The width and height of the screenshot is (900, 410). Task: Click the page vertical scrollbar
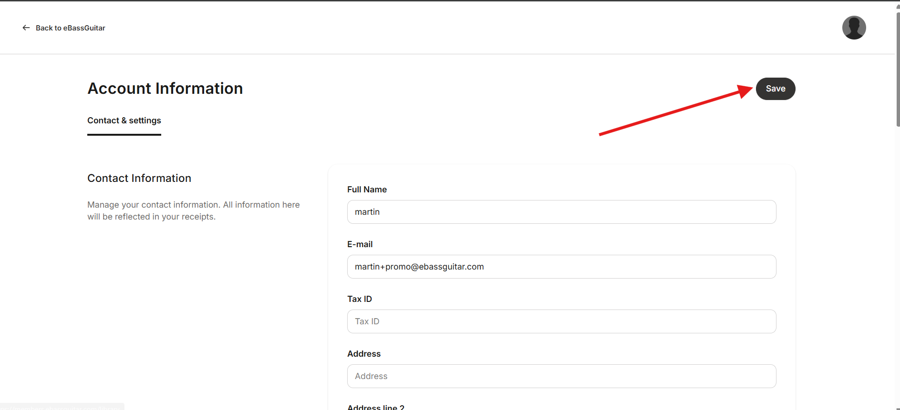click(x=898, y=69)
